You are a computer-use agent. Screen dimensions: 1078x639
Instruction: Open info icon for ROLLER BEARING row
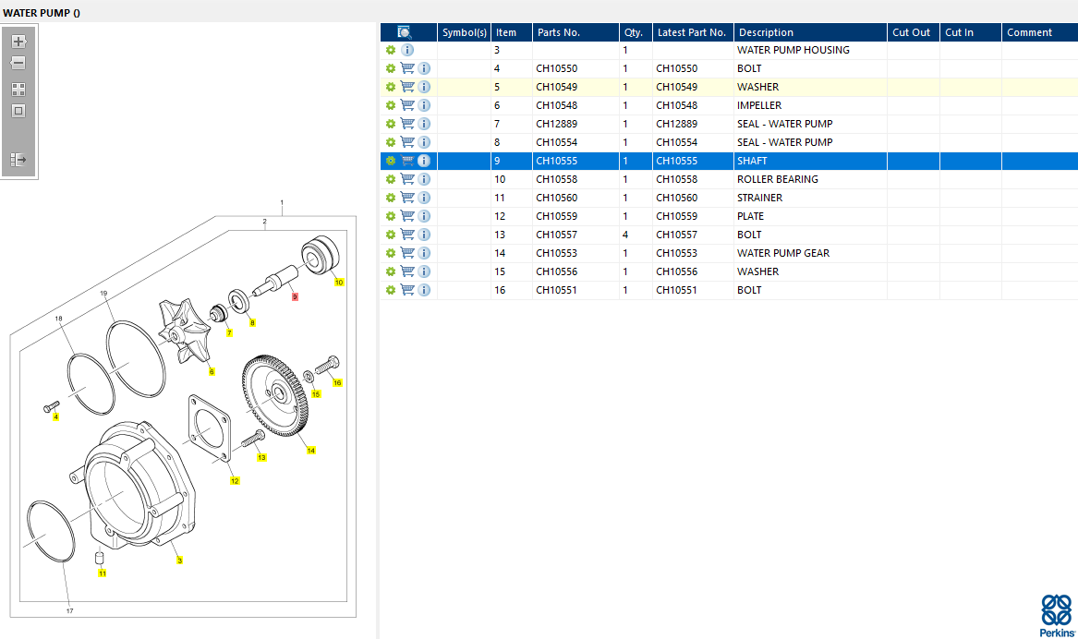click(424, 179)
